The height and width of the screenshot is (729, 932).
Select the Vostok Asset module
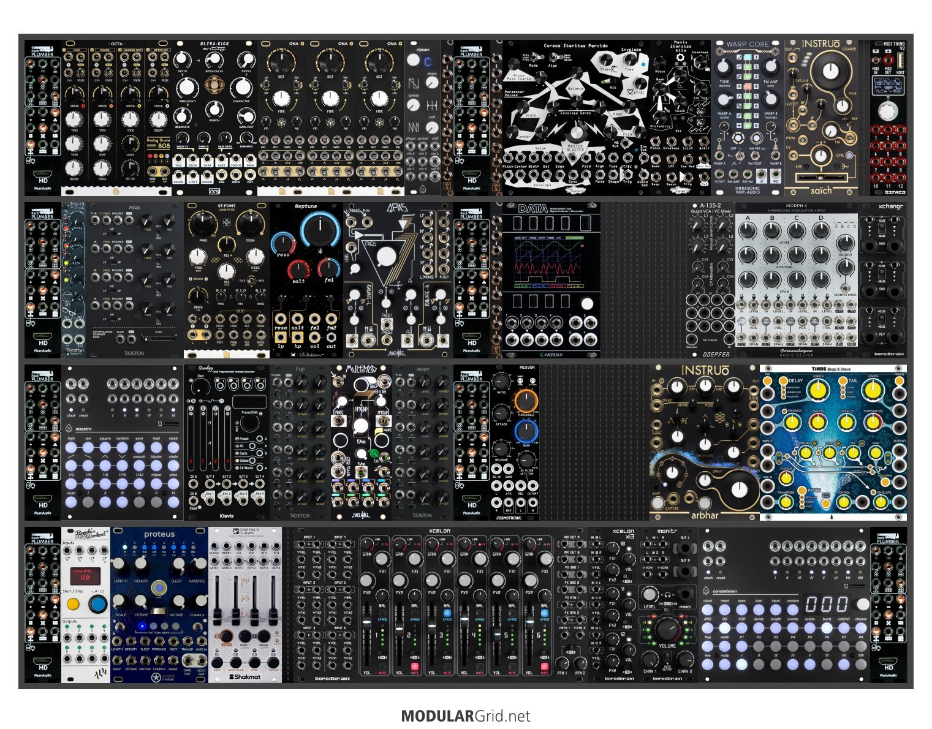423,442
